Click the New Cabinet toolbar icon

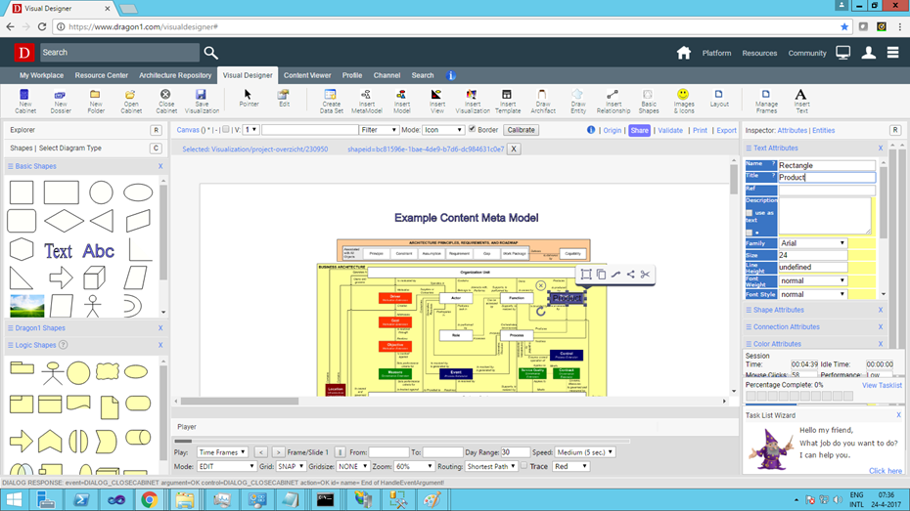click(x=25, y=100)
